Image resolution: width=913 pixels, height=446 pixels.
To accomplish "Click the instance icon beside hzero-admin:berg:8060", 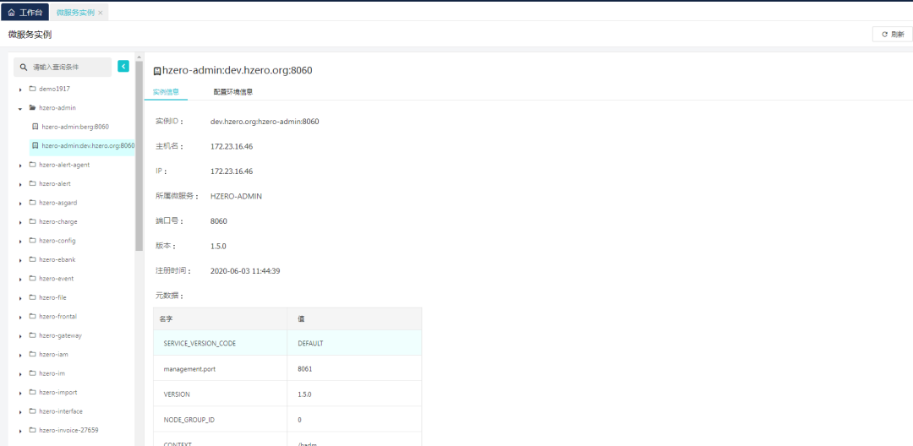I will click(35, 127).
